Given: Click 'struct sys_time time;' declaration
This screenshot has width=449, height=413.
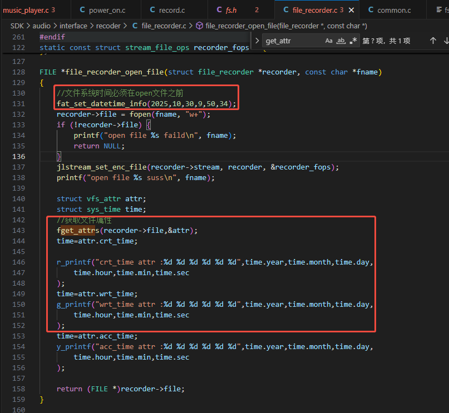Looking at the screenshot, I should (x=101, y=210).
